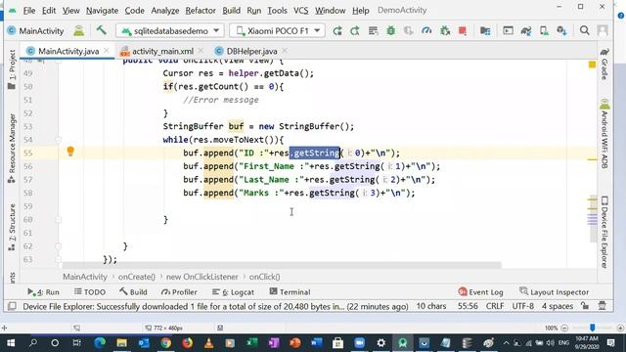
Task: Open Microsoft Excel from the taskbar
Action: click(251, 343)
